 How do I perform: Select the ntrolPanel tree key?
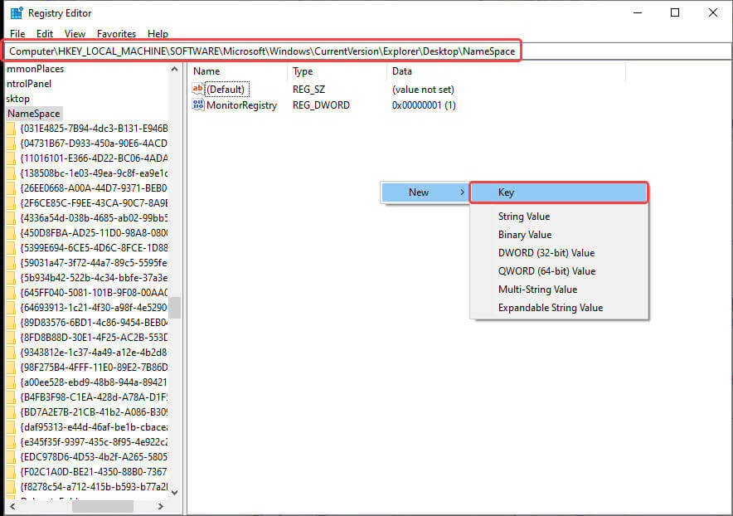point(29,84)
